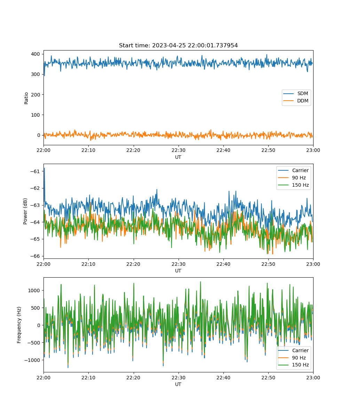This screenshot has height=418, width=348.
Task: Click the '22:20' tick under the Power plot
Action: (x=133, y=264)
